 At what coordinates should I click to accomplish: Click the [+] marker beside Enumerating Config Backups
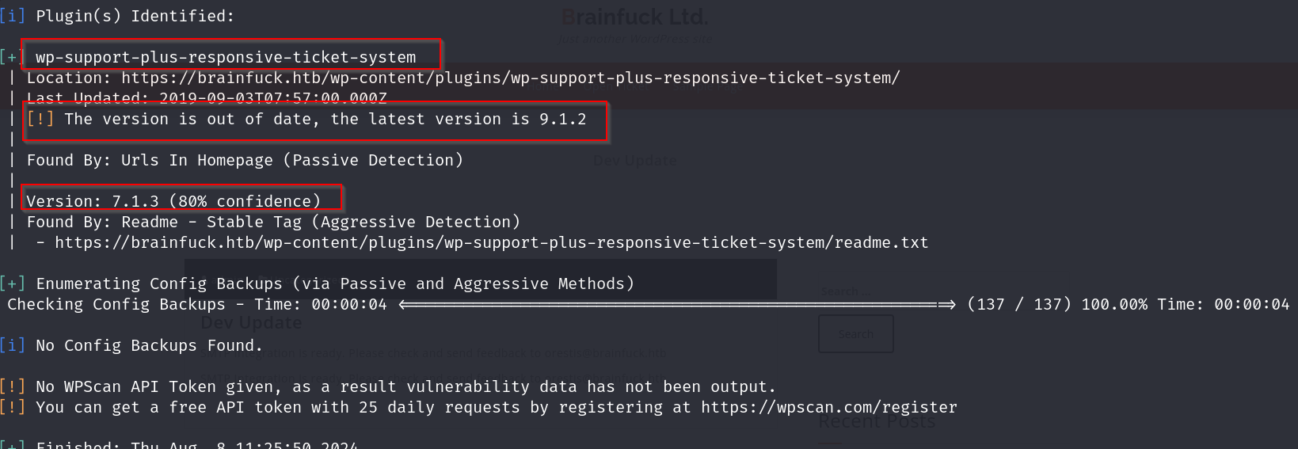click(12, 283)
